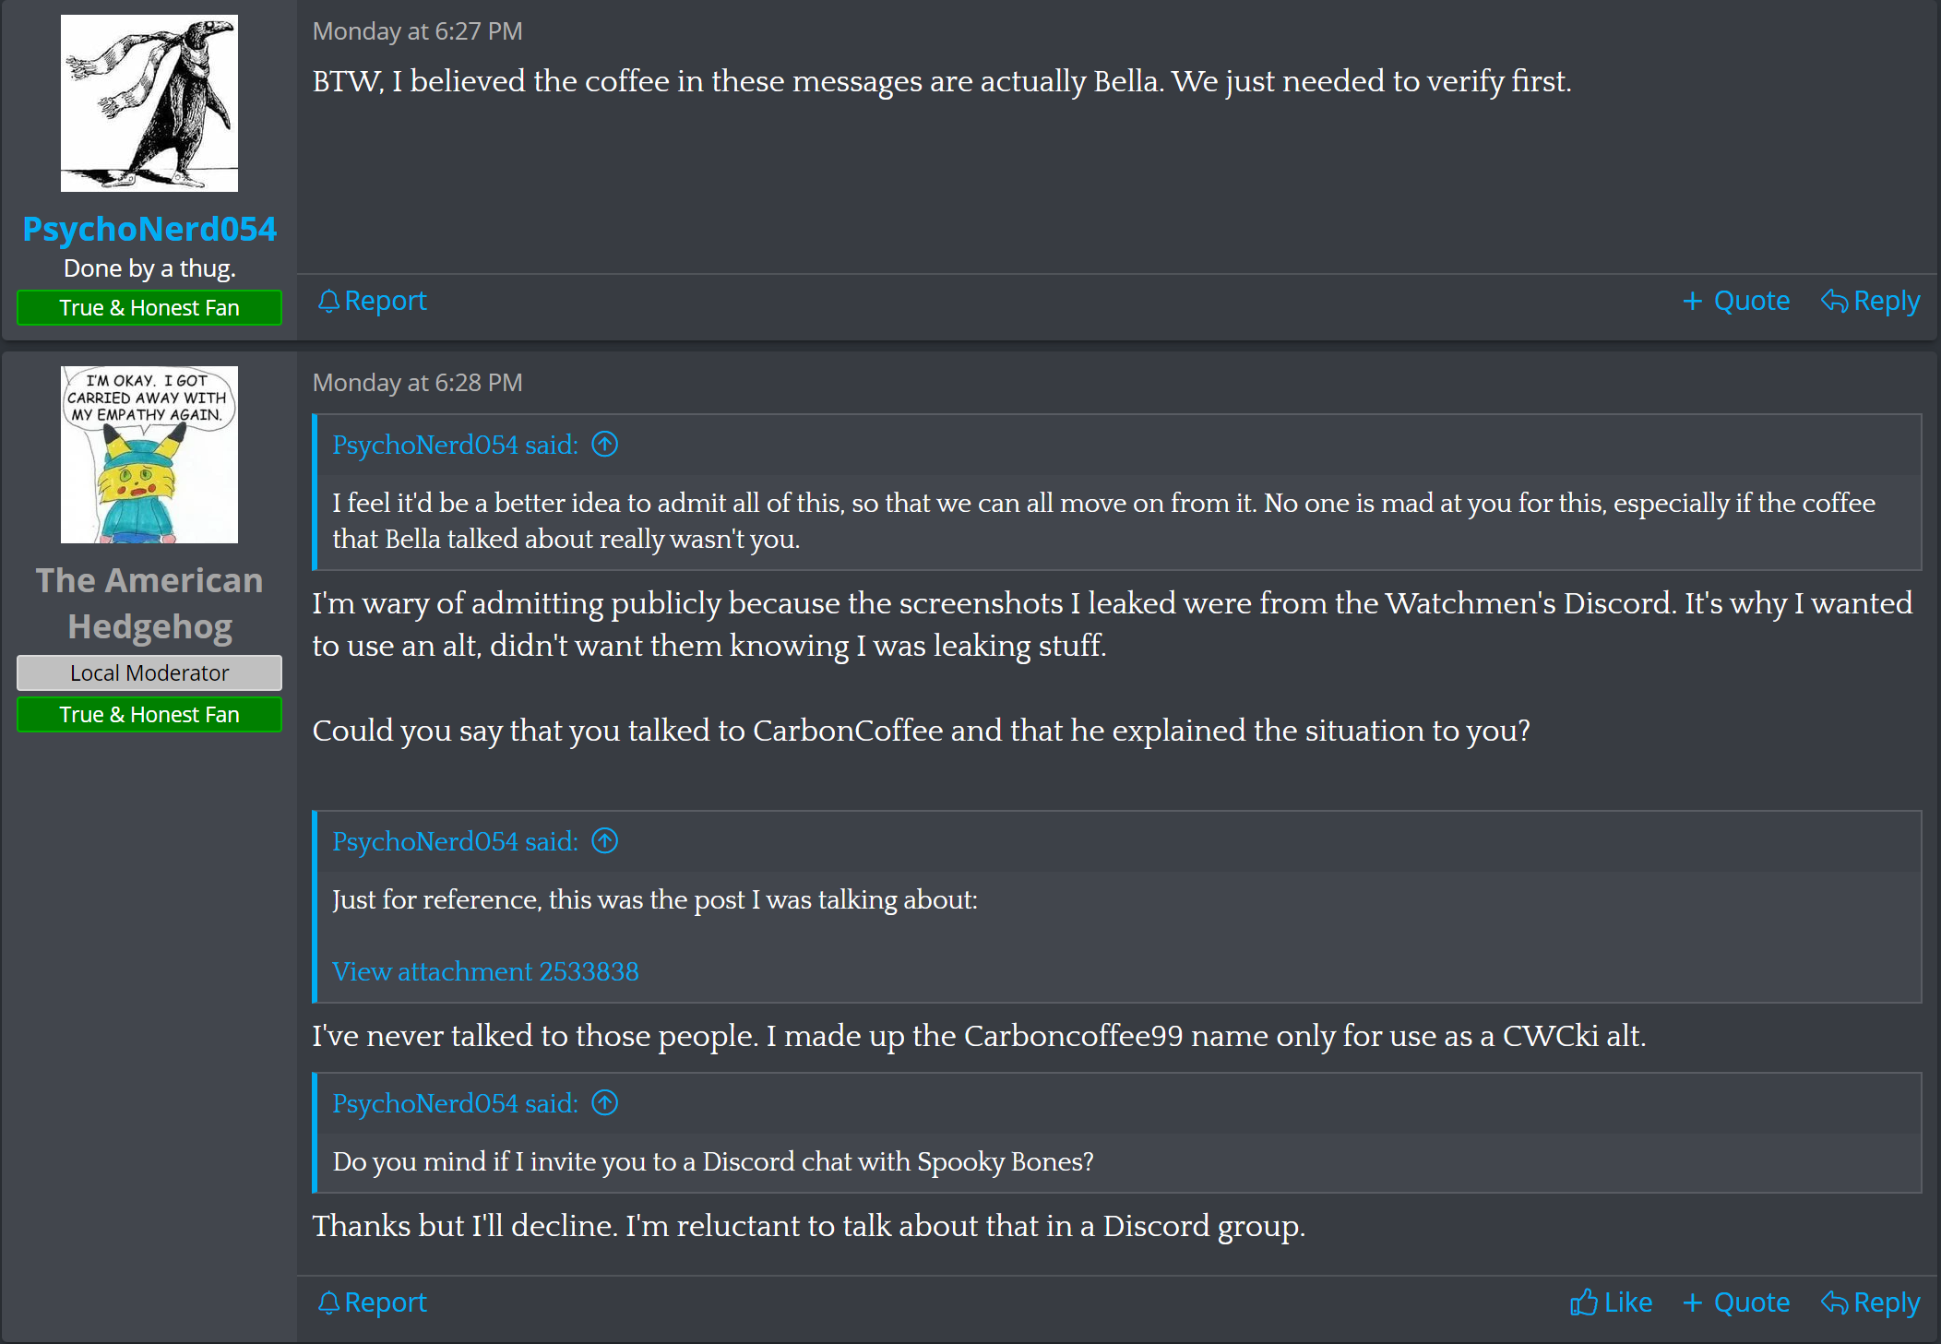Click the bell Report icon in second post
Image resolution: width=1941 pixels, height=1344 pixels.
[x=328, y=1302]
